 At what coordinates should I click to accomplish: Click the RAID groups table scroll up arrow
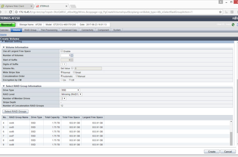231,121
